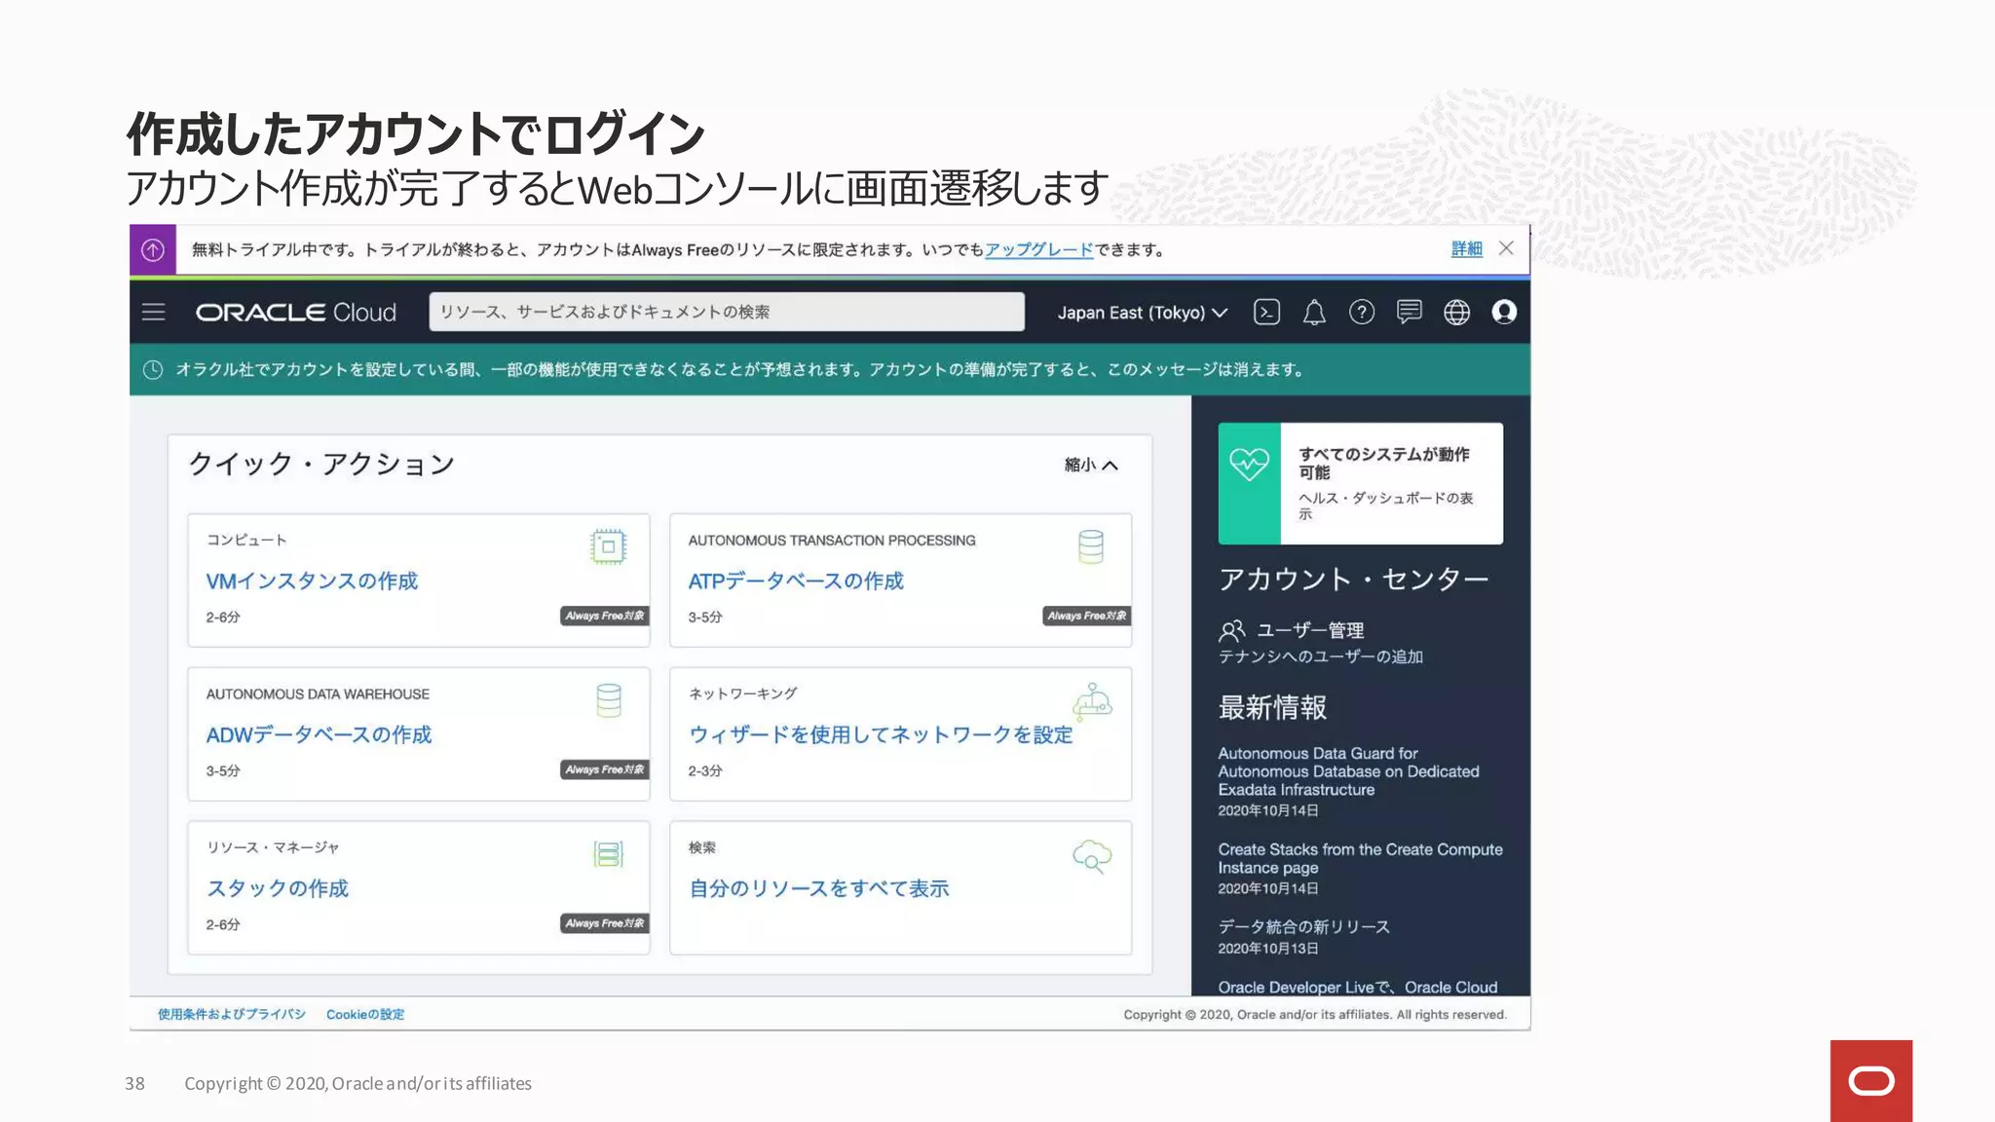Click the 最新情報 heading
This screenshot has height=1122, width=1995.
tap(1272, 707)
